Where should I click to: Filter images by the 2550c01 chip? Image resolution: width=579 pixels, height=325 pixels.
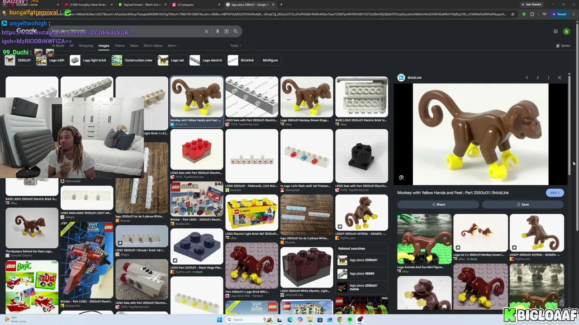pos(19,60)
